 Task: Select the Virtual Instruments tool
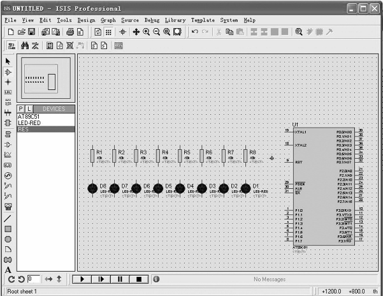point(8,207)
